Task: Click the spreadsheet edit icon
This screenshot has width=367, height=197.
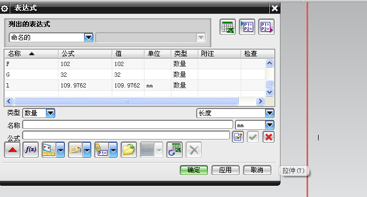Action: pyautogui.click(x=228, y=27)
